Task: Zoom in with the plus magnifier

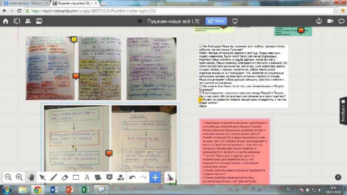Action: point(19,177)
